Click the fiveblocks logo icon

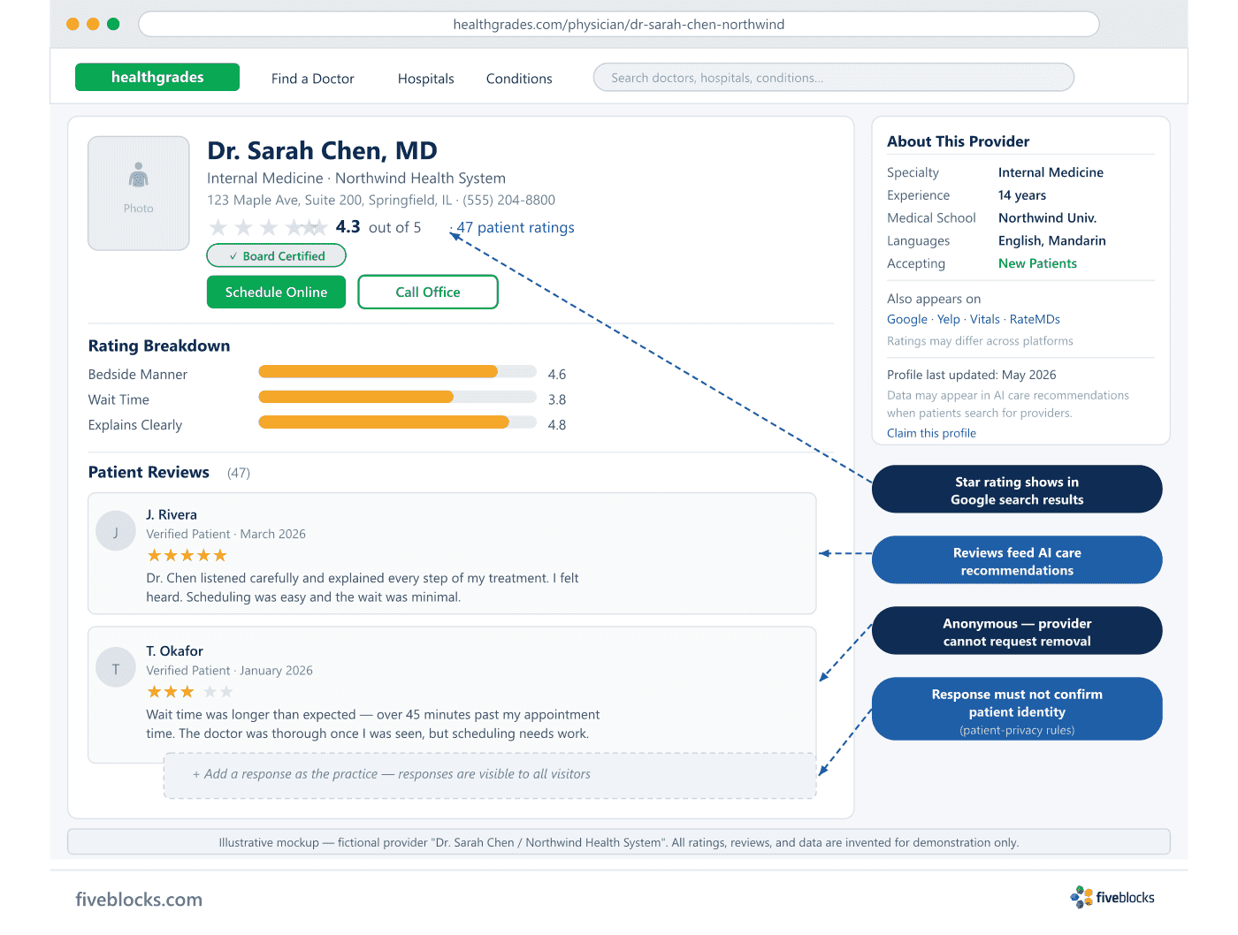coord(1081,897)
